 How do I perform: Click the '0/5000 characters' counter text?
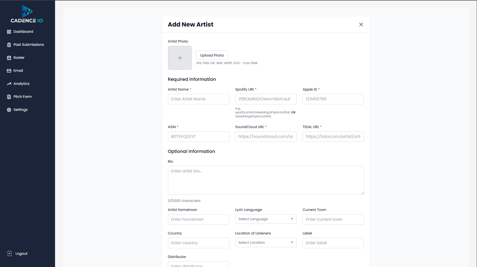(x=184, y=201)
